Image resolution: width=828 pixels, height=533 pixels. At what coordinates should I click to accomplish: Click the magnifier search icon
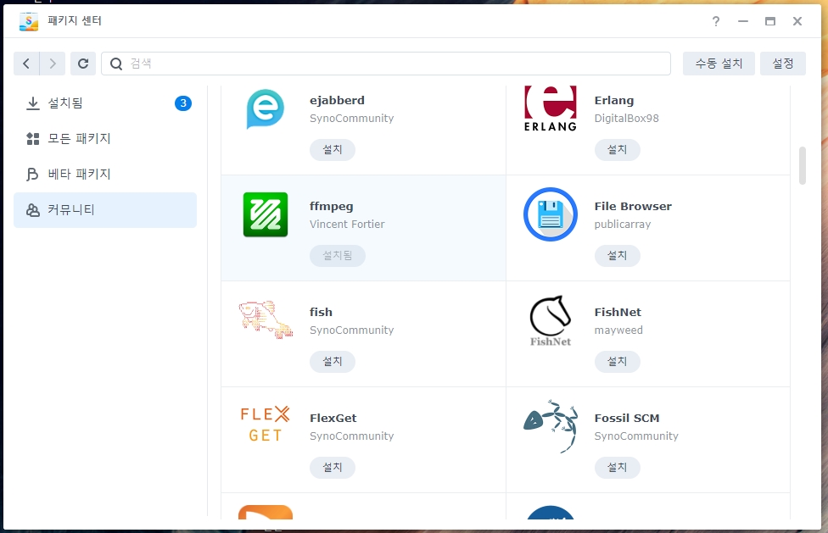116,64
